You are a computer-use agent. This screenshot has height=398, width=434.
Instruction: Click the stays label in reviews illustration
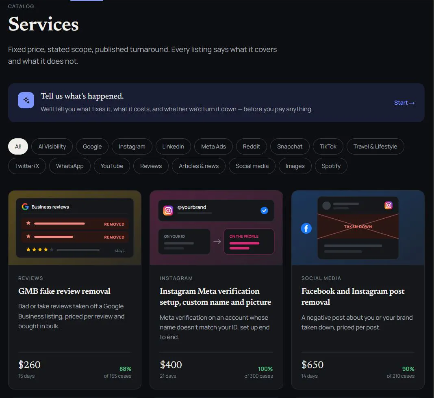(x=119, y=250)
